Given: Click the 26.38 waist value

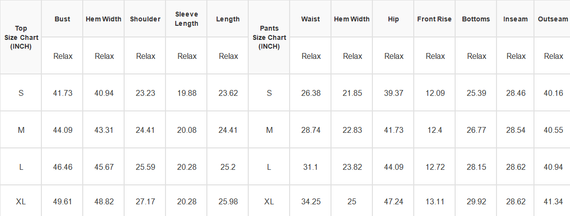Looking at the screenshot, I should click(311, 93).
